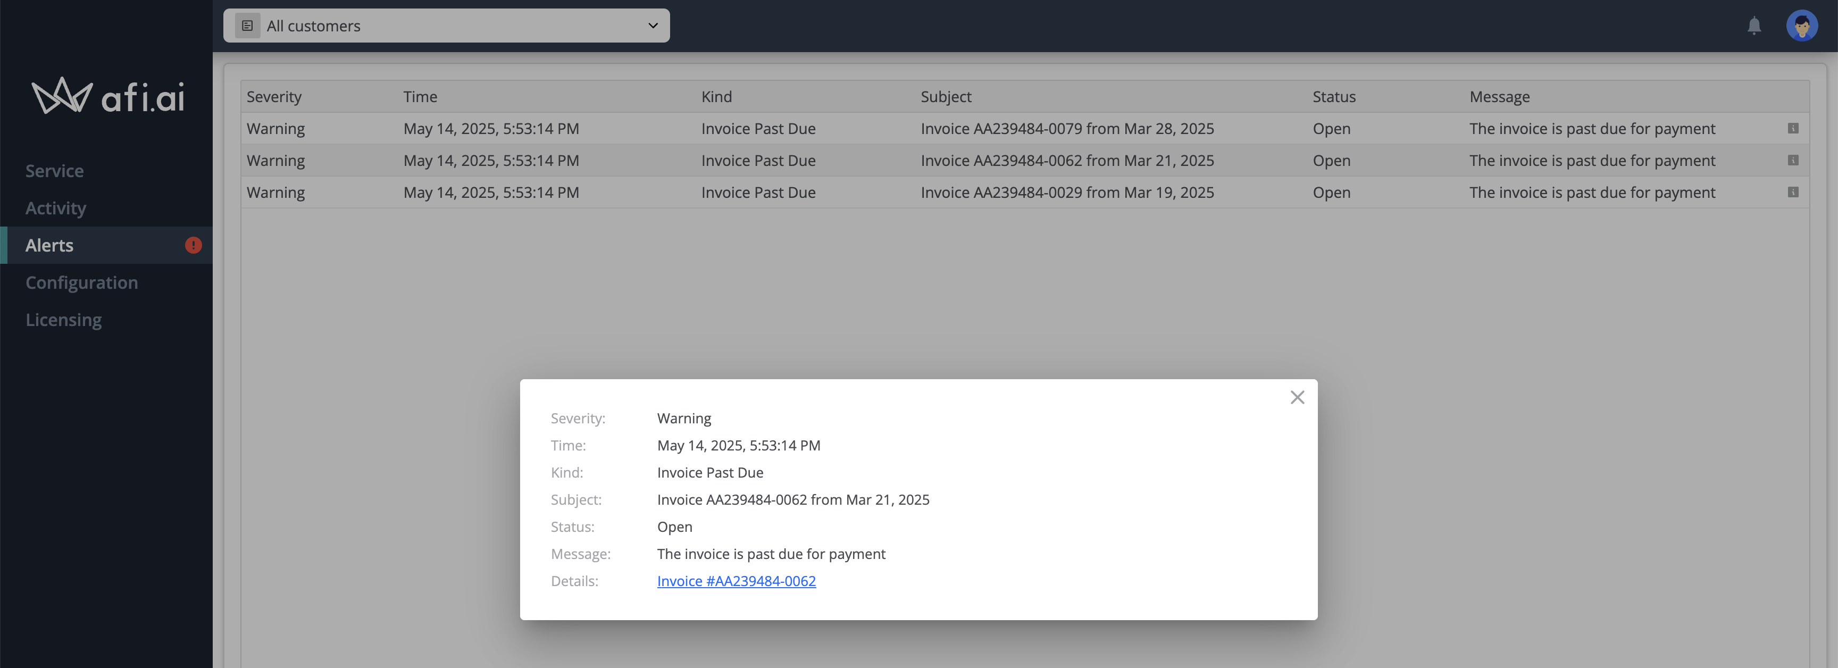Open details icon for invoice AA239484-0029 row
The image size is (1838, 668).
click(x=1792, y=193)
